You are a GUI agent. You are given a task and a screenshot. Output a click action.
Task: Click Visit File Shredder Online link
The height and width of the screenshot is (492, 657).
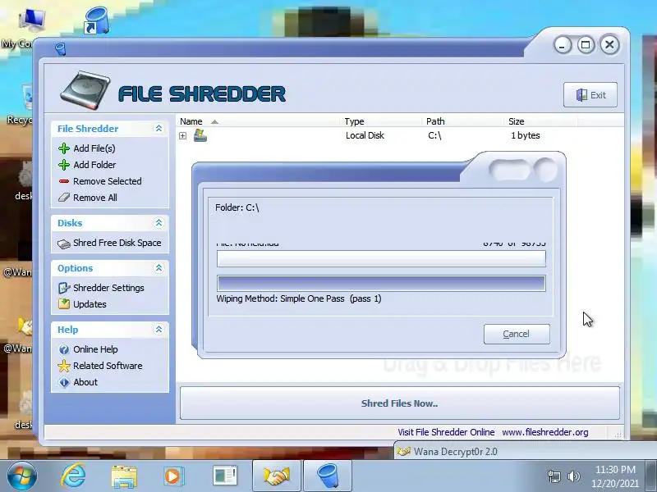tap(446, 432)
